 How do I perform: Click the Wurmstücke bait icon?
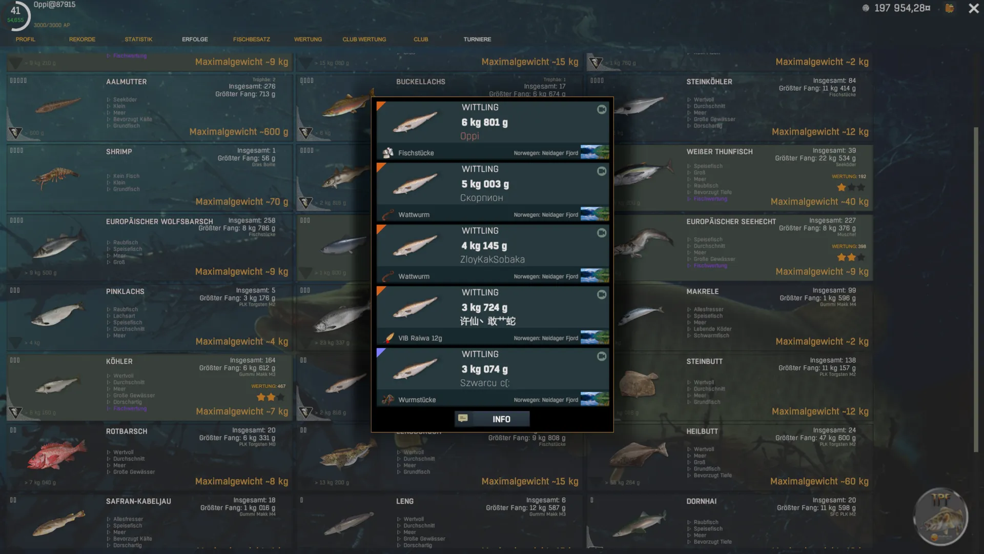point(388,400)
